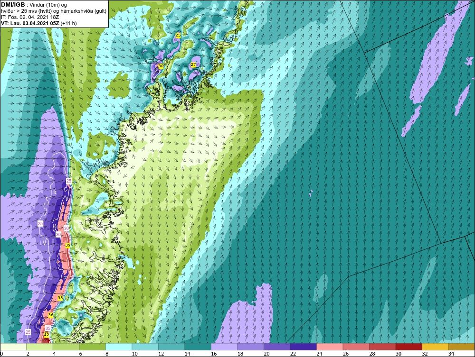The image size is (475, 357).
Task: Select the 10–12 m/s legend swatch
Action: coord(145,347)
